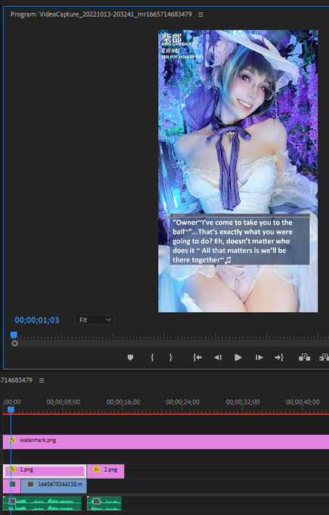This screenshot has height=515, width=329.
Task: Click fx badge on 1665678344138 clip
Action: tap(30, 484)
